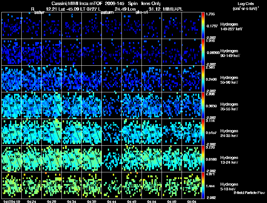Click the 04:29 time label
Screen dimensions: 267x203
coord(52,202)
